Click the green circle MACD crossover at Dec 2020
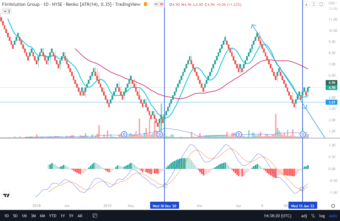 pos(165,186)
